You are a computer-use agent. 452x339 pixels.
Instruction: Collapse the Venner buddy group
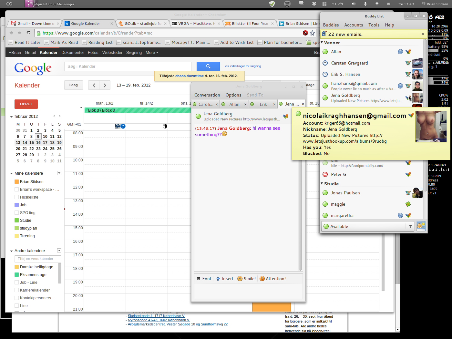click(x=322, y=43)
